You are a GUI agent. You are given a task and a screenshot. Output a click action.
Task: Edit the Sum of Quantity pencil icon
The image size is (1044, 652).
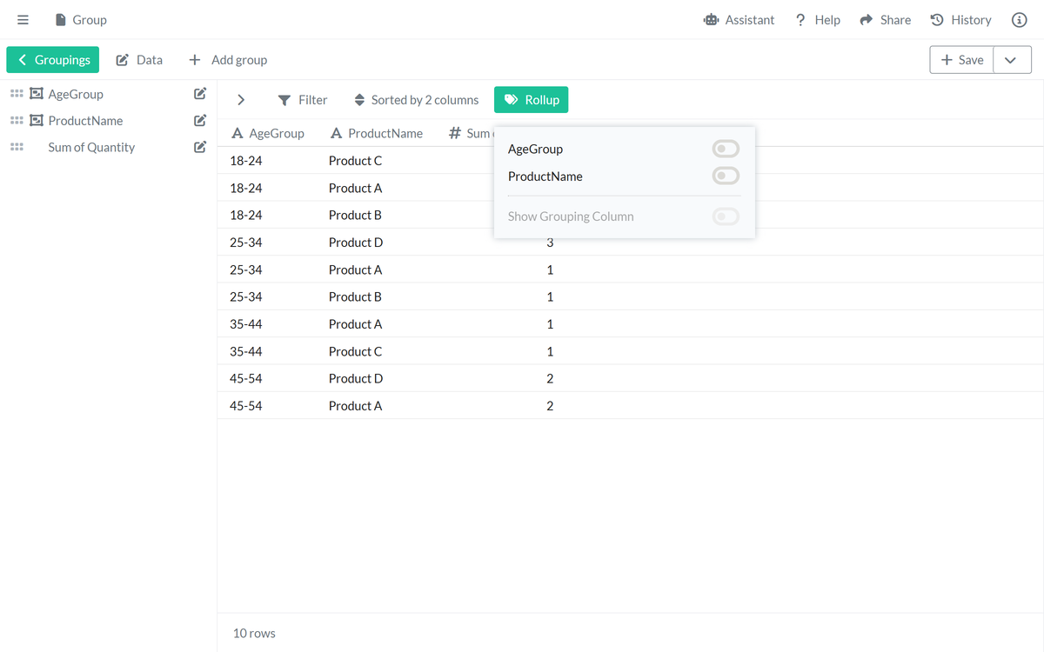(x=199, y=147)
